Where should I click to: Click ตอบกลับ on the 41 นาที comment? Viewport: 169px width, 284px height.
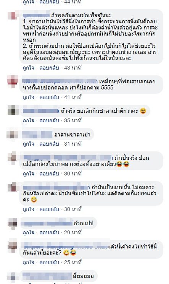coord(49,97)
